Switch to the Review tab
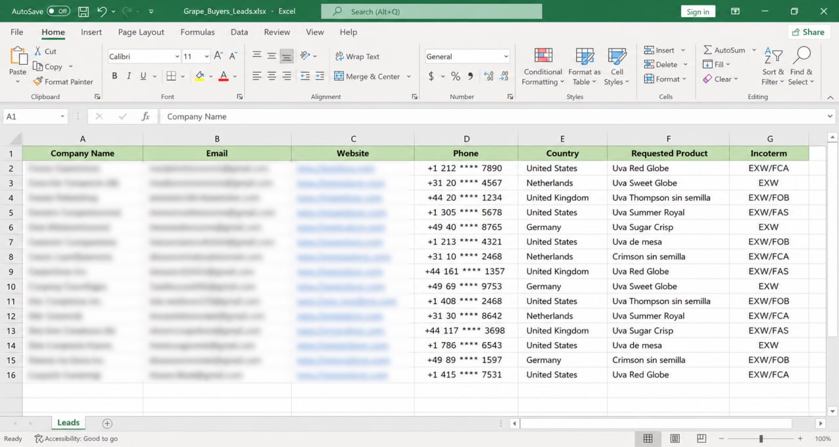The width and height of the screenshot is (839, 447). coord(277,32)
